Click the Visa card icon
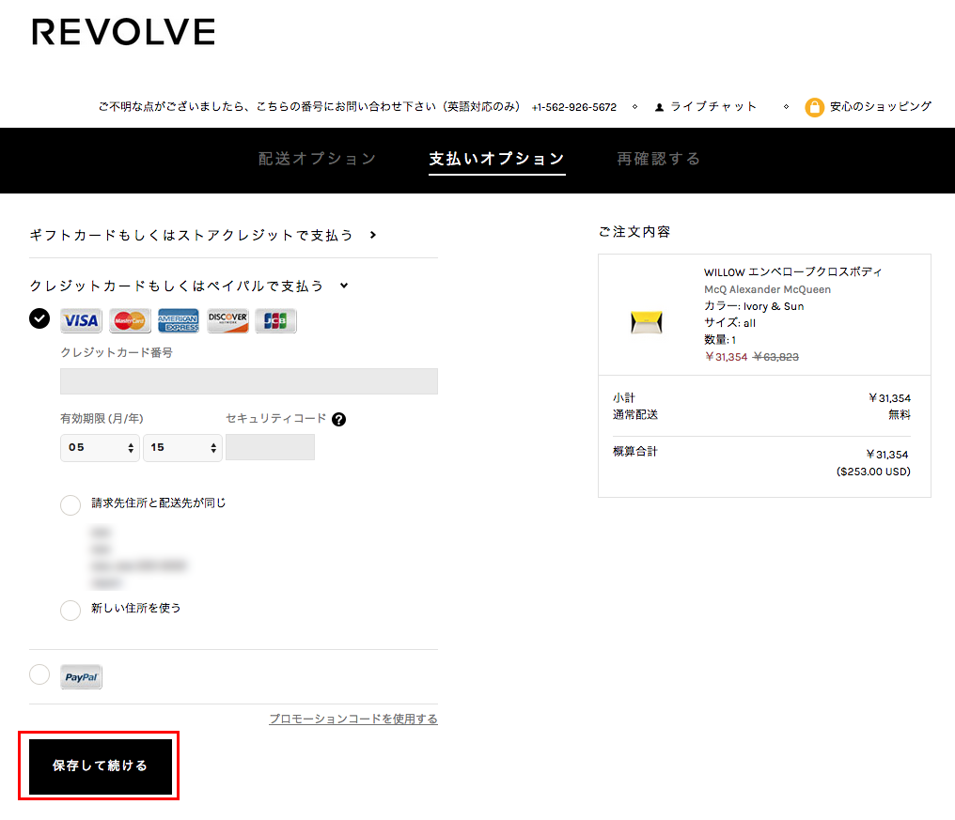Image resolution: width=955 pixels, height=820 pixels. (81, 320)
